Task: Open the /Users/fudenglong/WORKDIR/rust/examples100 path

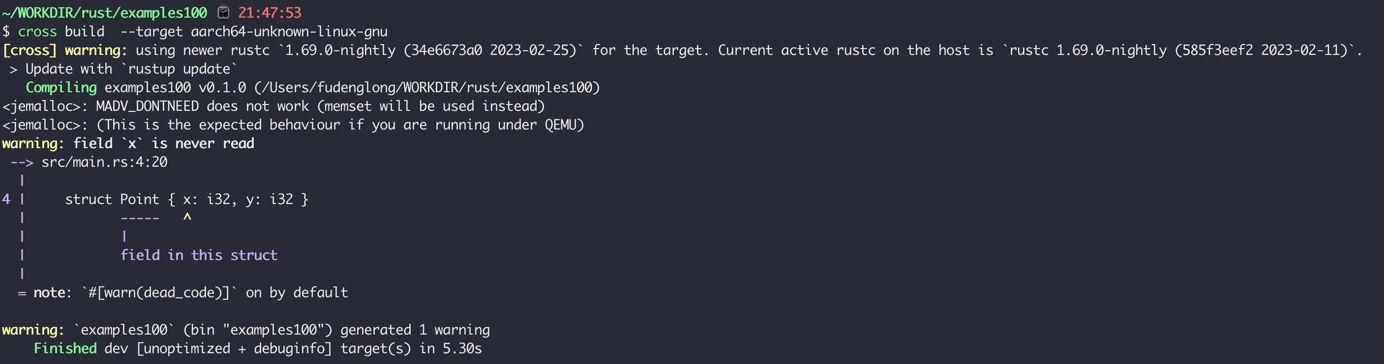Action: tap(427, 87)
